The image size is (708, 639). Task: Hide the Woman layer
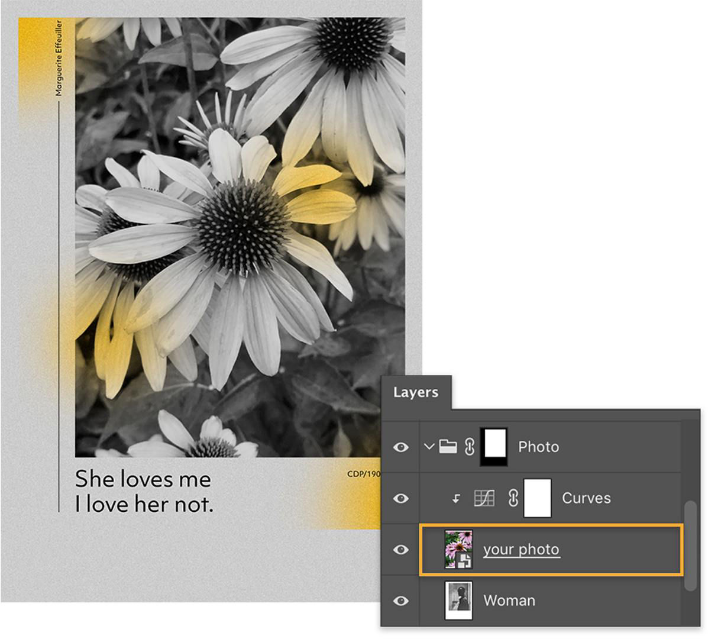coord(401,600)
